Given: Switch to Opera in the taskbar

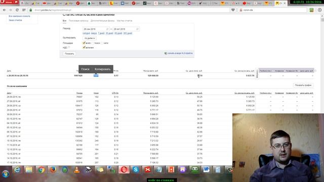Looking at the screenshot, I should click(124, 170).
